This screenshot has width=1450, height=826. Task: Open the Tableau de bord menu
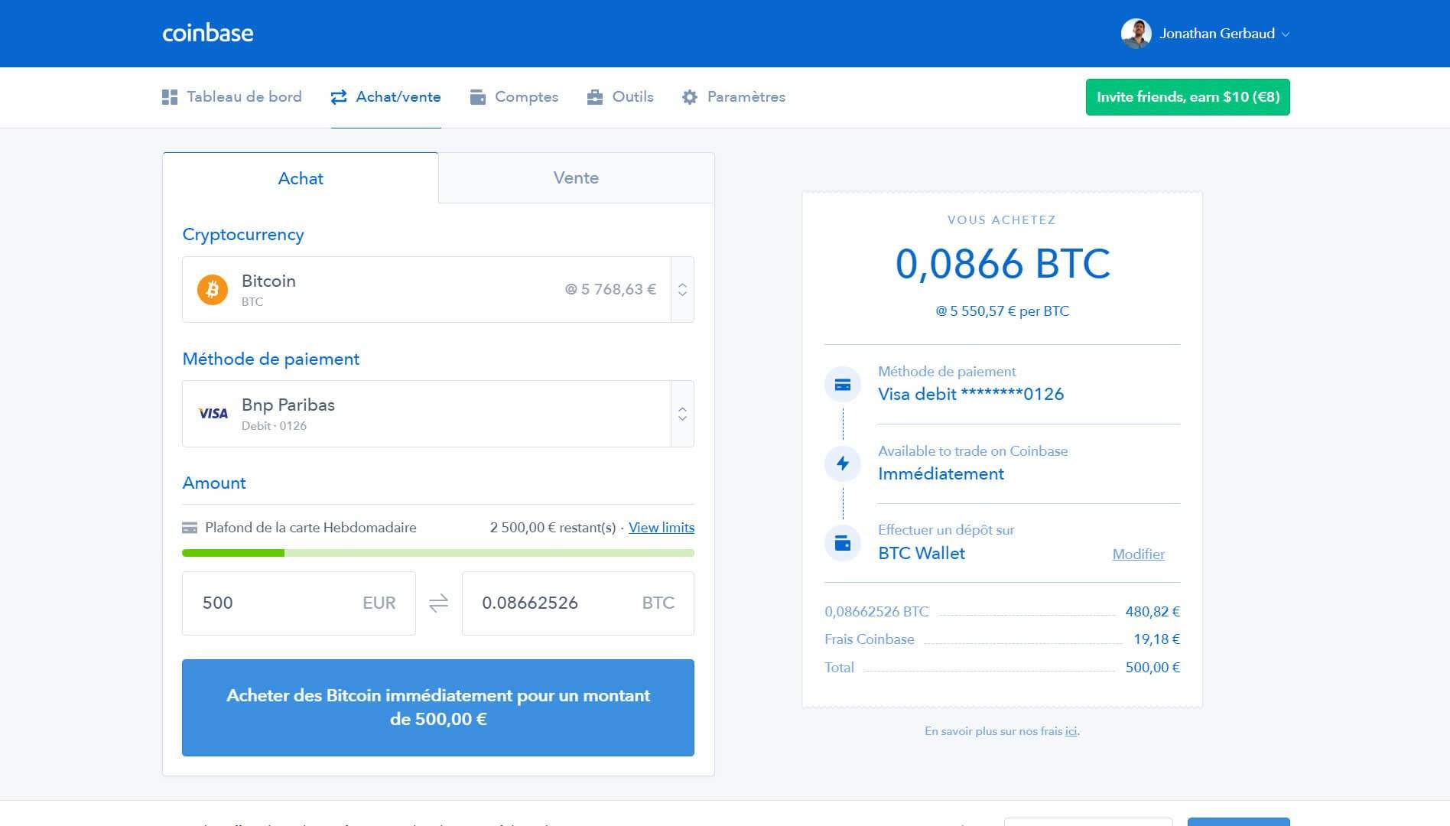pos(232,97)
